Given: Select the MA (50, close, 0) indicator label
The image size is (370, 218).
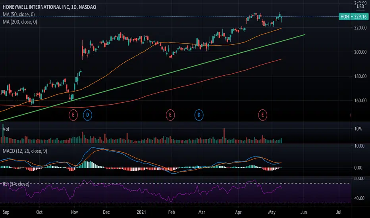Looking at the screenshot, I should [x=19, y=14].
